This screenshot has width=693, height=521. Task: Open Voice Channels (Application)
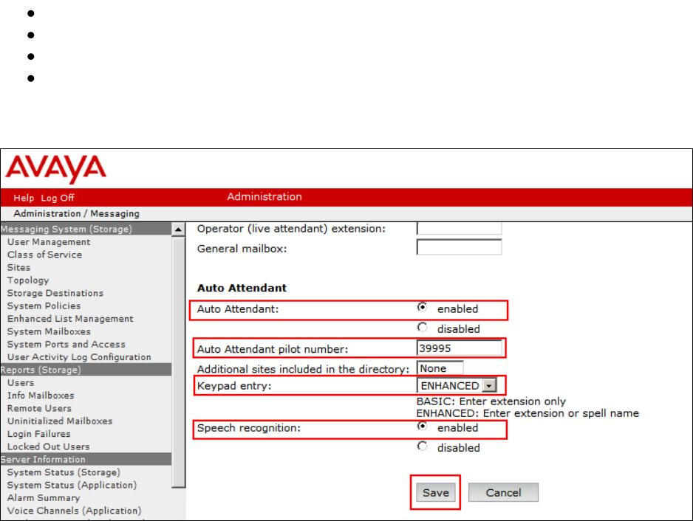(x=74, y=511)
